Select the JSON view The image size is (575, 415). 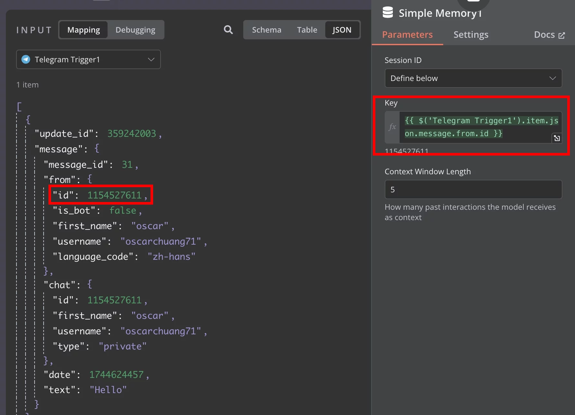click(x=342, y=30)
